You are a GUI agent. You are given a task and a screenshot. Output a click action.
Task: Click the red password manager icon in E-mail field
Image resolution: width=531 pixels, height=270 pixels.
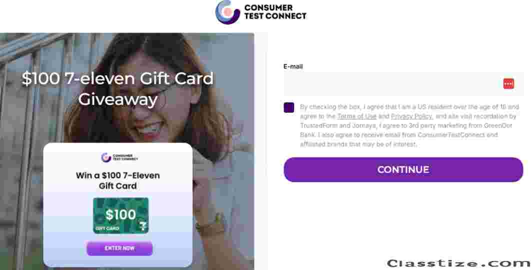tap(508, 83)
